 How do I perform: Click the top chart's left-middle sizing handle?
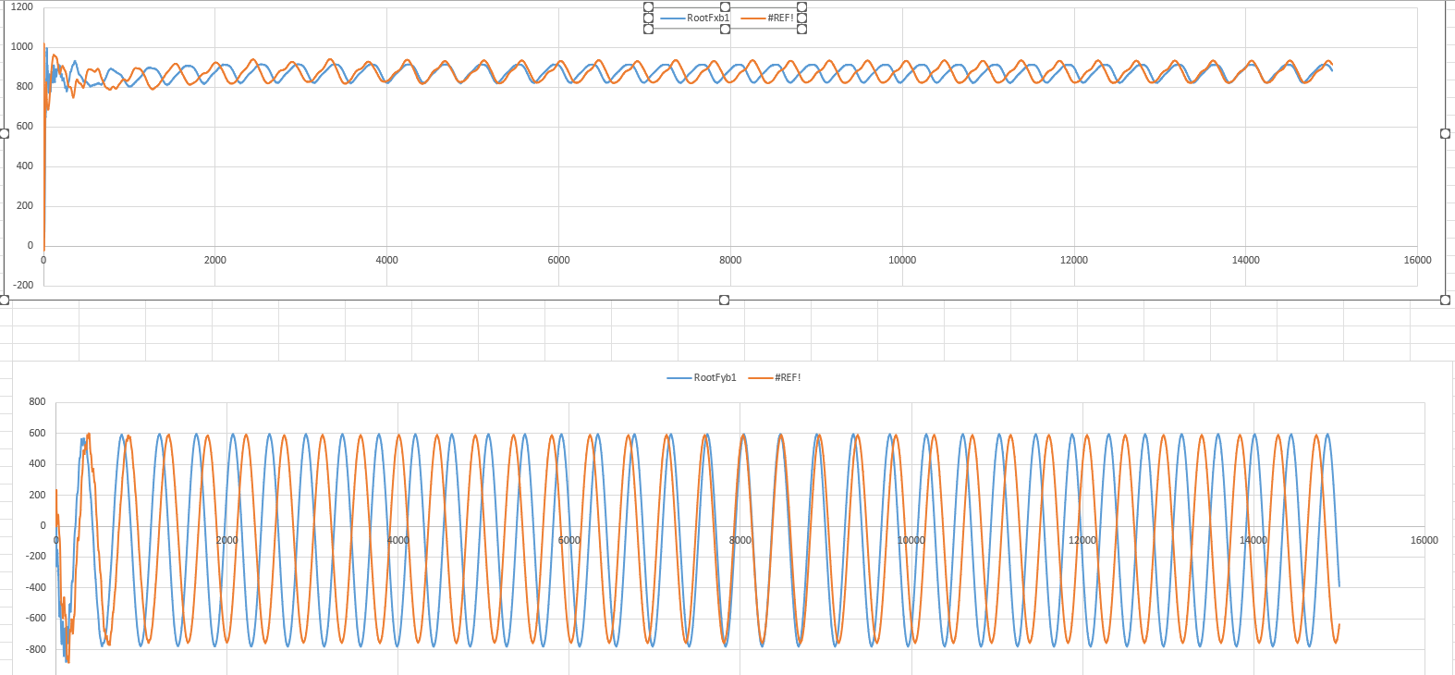coord(4,134)
